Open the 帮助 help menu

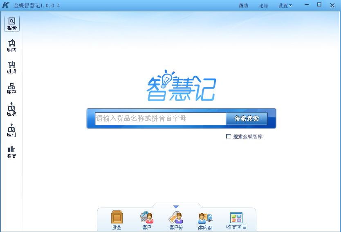pos(243,6)
